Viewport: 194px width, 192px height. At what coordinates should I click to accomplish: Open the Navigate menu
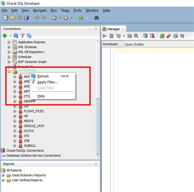click(x=40, y=11)
